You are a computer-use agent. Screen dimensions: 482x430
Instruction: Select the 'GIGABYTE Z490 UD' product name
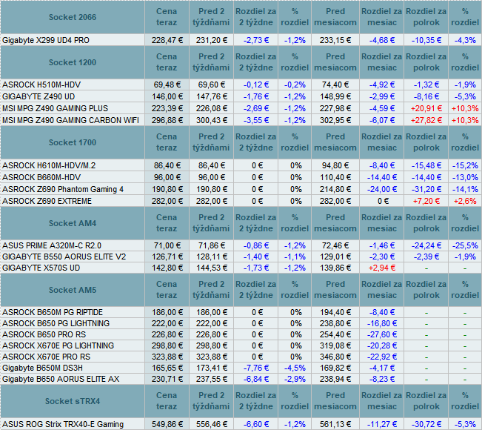click(x=39, y=96)
